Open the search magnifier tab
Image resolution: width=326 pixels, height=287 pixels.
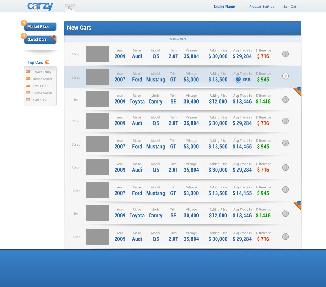coord(70,8)
